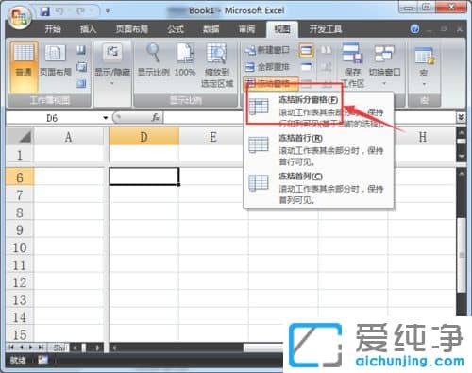472x373 pixels.
Task: Click next-sheet navigation arrow
Action: 31,348
